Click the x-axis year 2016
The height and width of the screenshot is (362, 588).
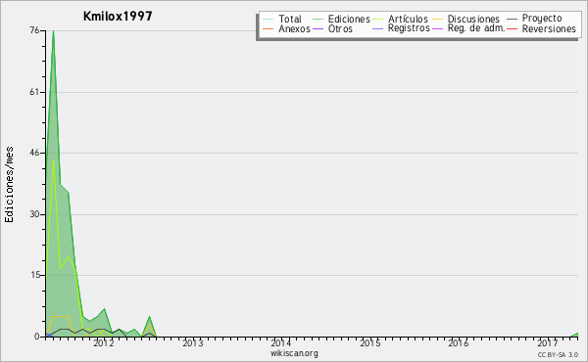coord(459,342)
